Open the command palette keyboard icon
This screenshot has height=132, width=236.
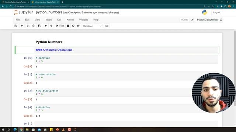(107, 26)
